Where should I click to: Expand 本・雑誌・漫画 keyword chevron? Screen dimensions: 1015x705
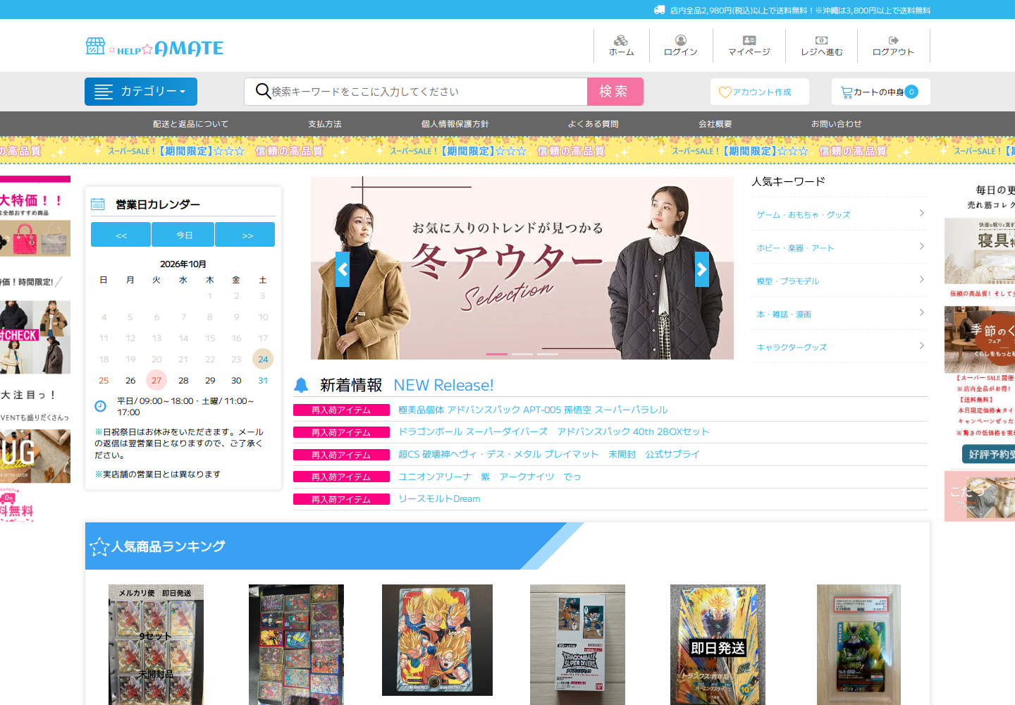pyautogui.click(x=921, y=312)
